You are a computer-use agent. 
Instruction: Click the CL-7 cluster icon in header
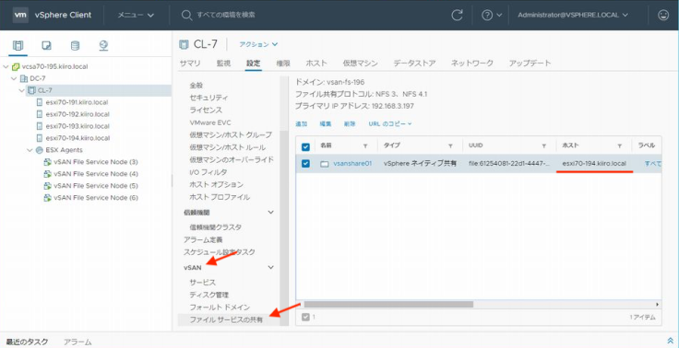click(184, 44)
